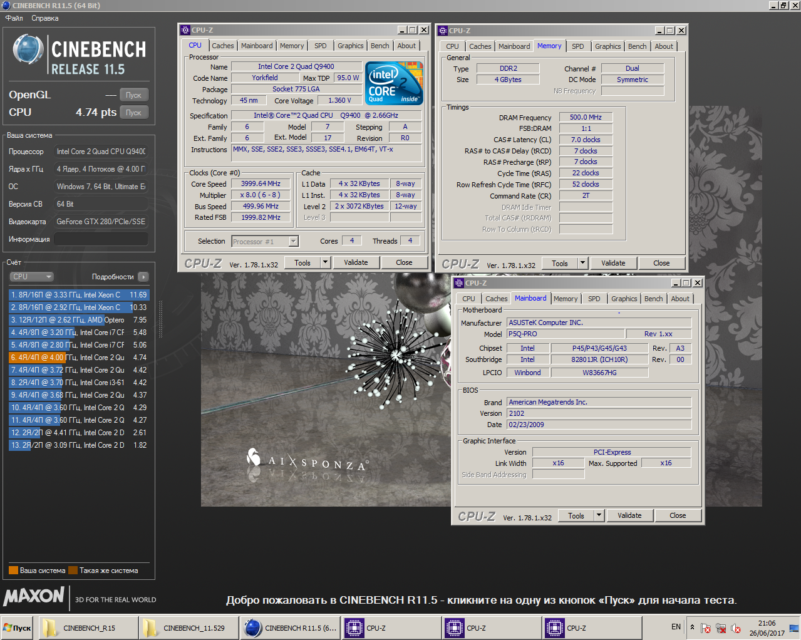Open Tools dropdown arrow in CPU window
The height and width of the screenshot is (640, 801).
(x=326, y=262)
